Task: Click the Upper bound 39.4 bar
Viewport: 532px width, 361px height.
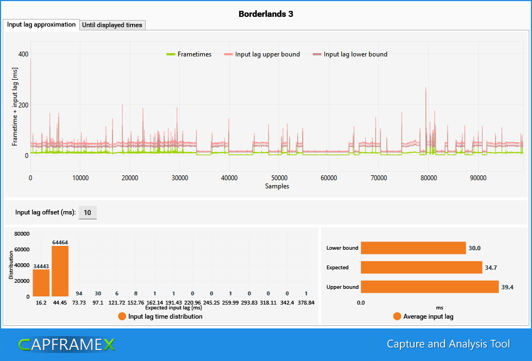Action: pos(429,287)
